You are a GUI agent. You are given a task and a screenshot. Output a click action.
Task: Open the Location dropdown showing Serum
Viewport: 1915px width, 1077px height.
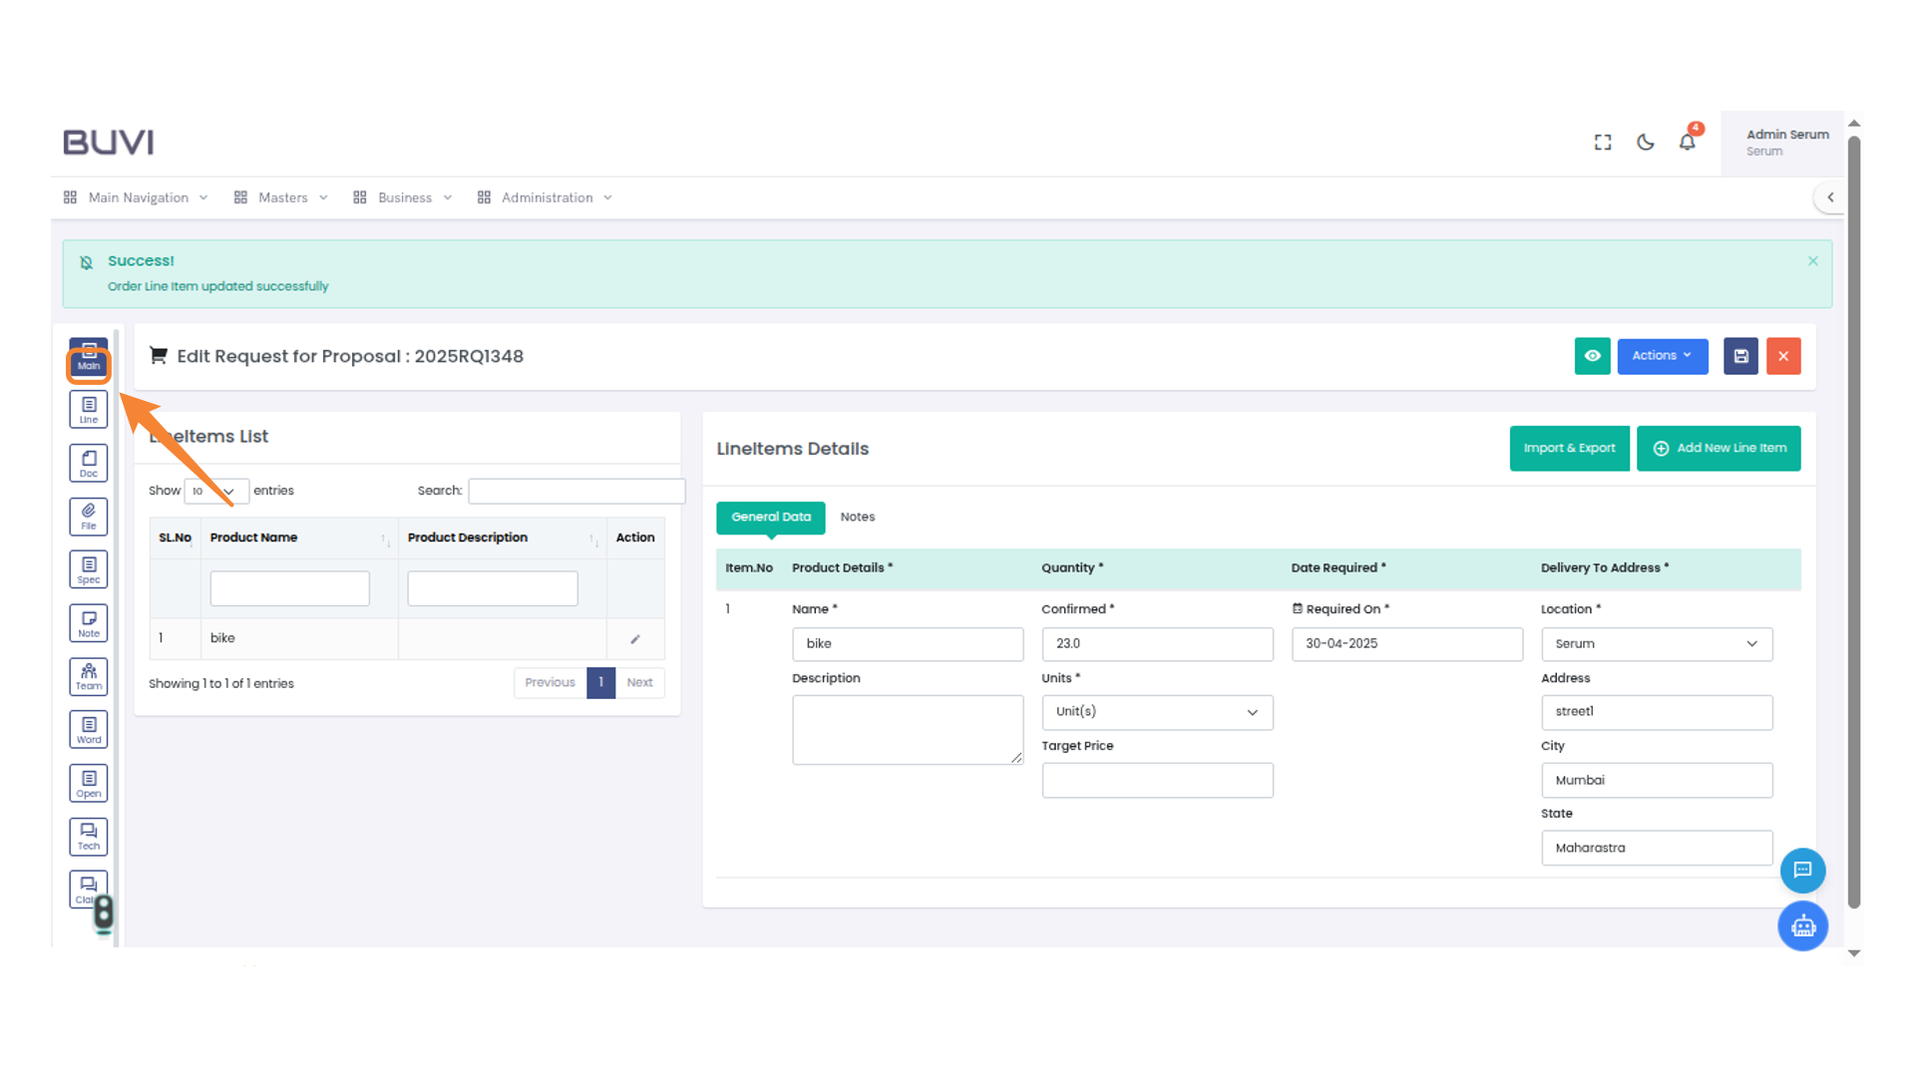(x=1656, y=644)
